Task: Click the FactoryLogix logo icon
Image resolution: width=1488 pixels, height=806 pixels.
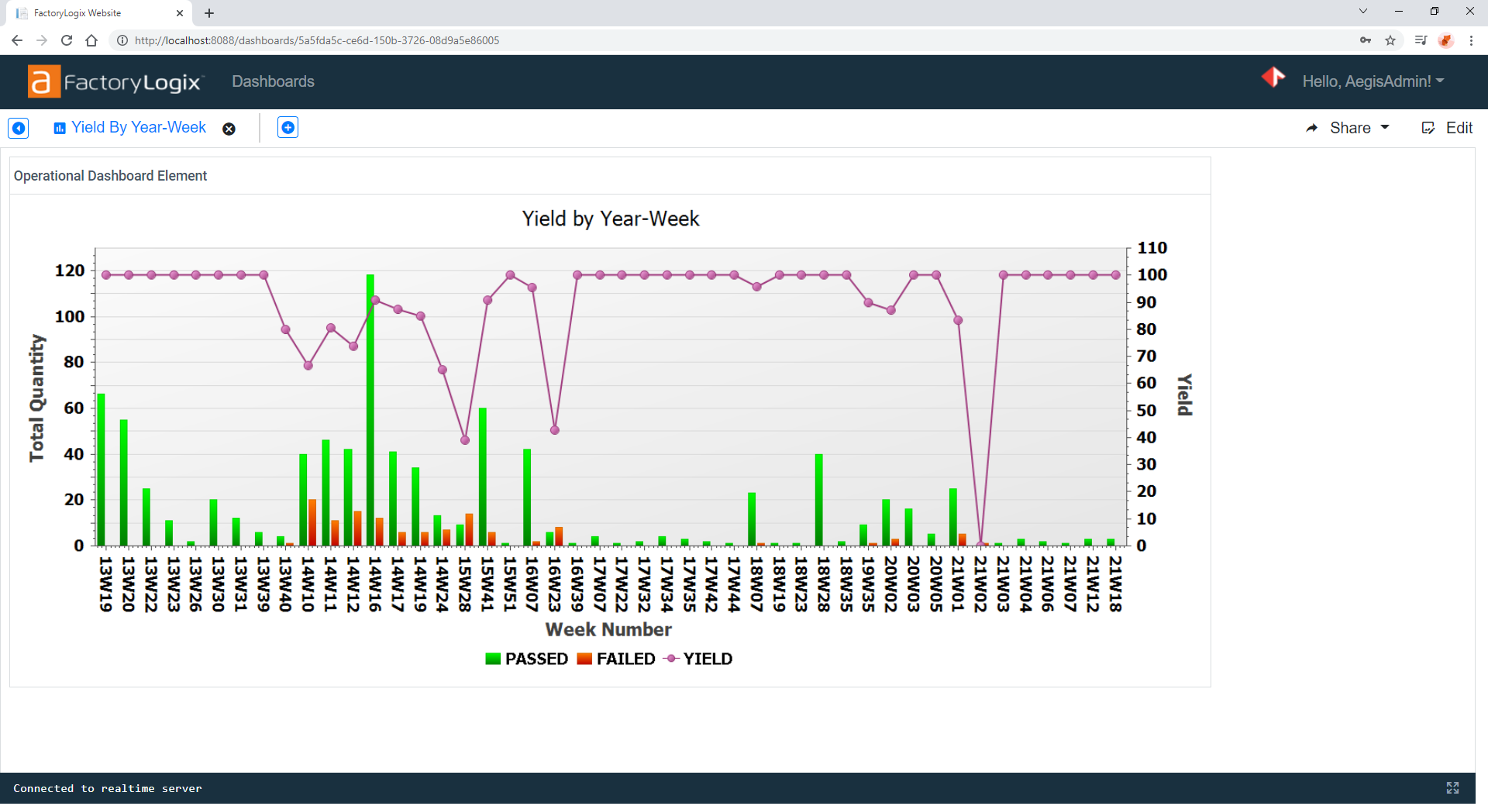Action: point(43,81)
